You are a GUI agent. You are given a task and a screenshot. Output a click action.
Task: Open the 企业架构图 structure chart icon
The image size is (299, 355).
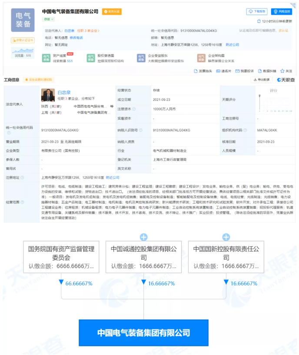tap(201, 58)
